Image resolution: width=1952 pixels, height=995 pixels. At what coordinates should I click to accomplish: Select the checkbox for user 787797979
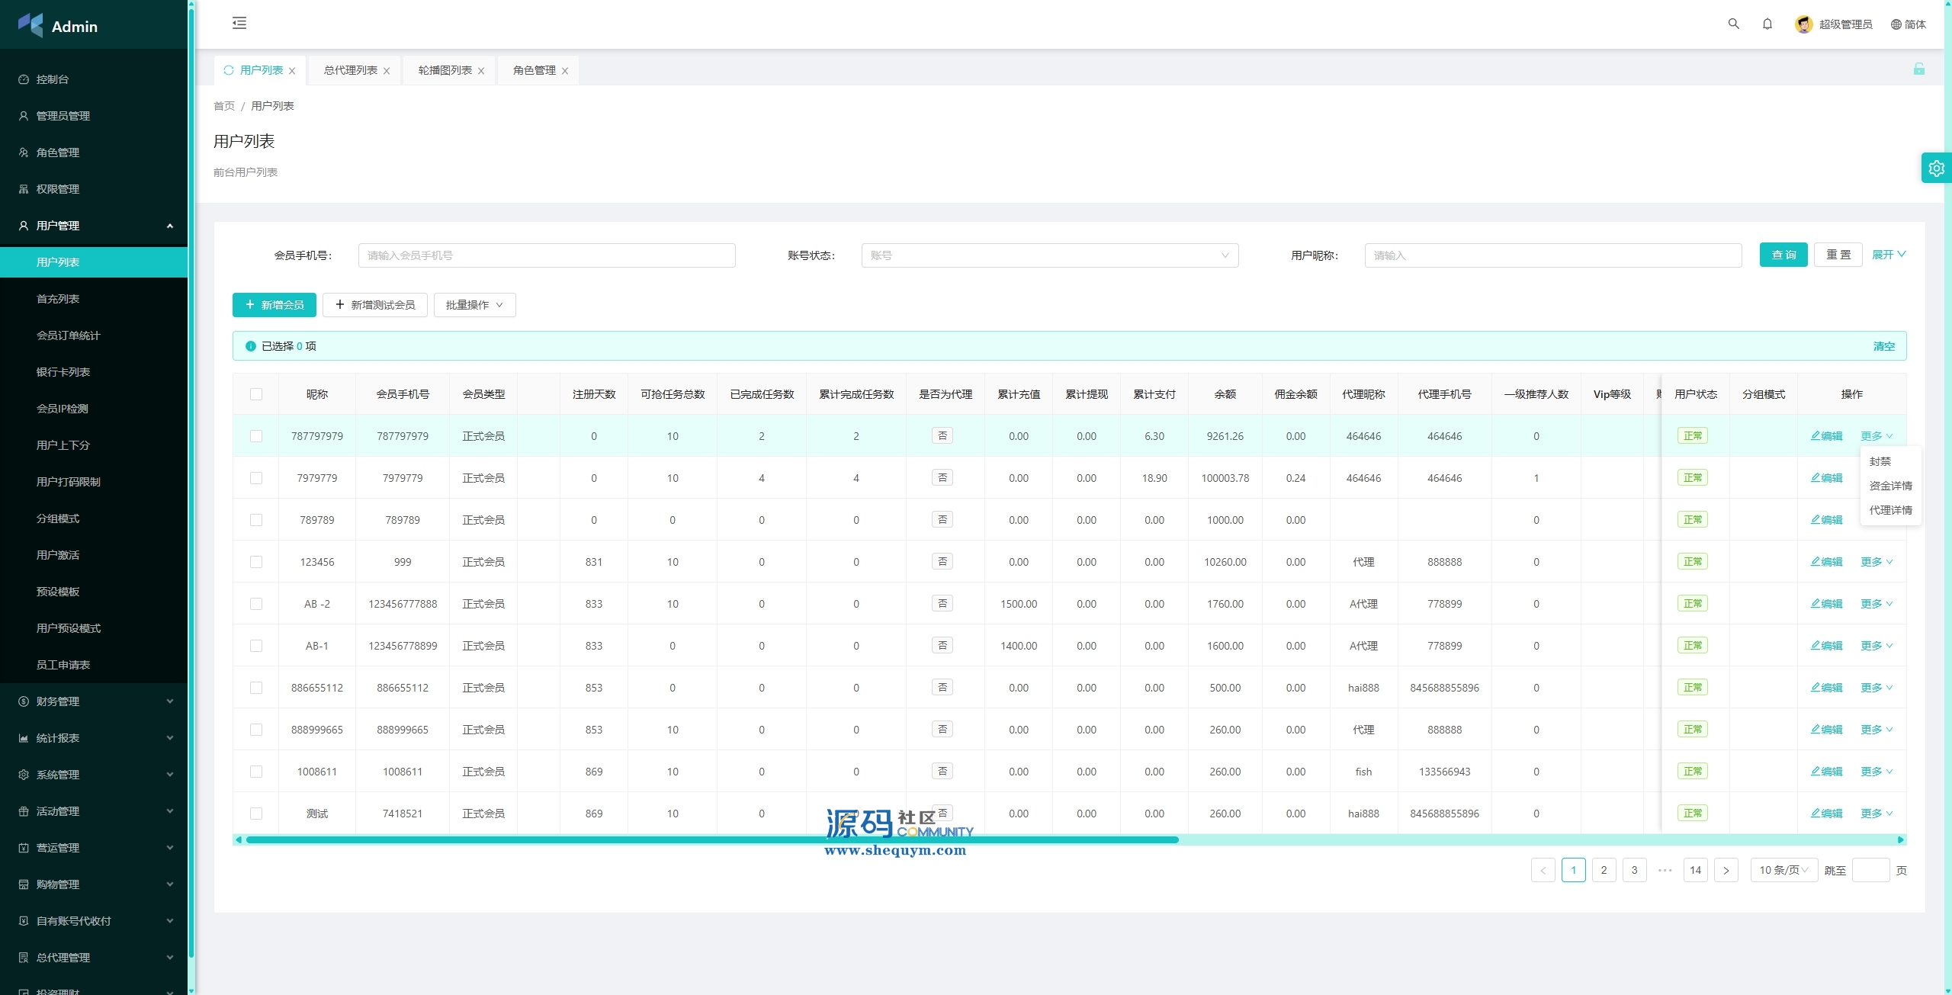(x=256, y=436)
